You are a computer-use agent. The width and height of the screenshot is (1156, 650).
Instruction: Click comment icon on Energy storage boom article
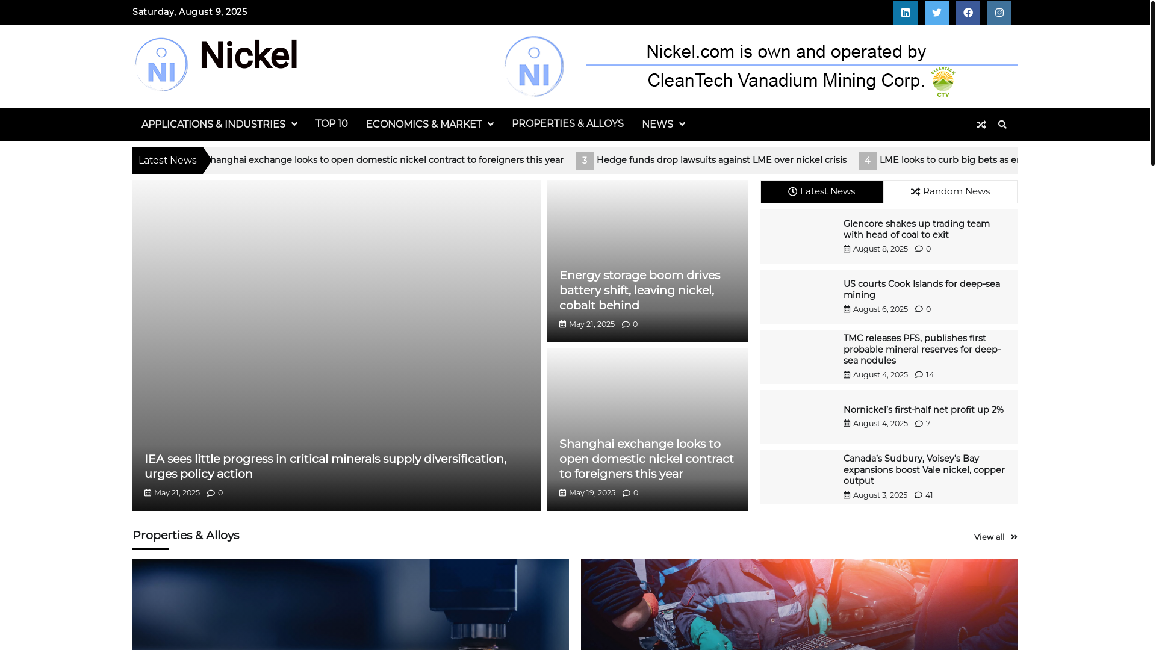tap(626, 324)
